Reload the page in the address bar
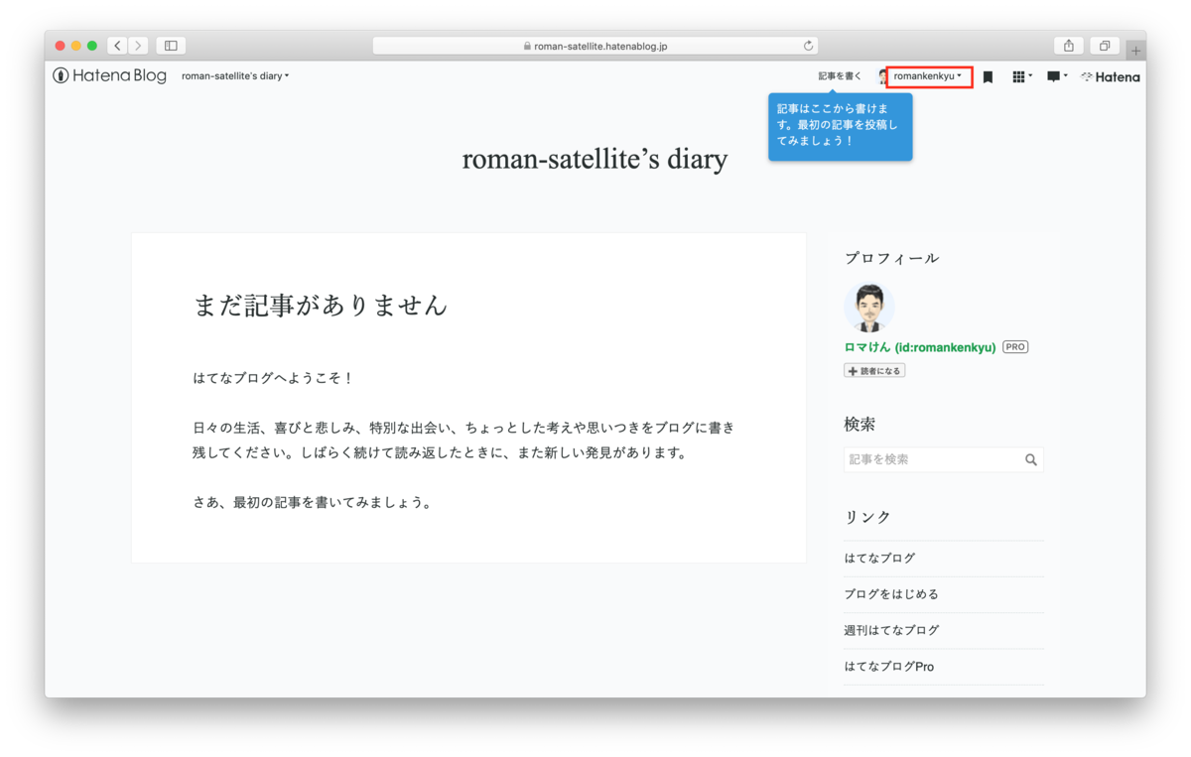 click(x=808, y=46)
